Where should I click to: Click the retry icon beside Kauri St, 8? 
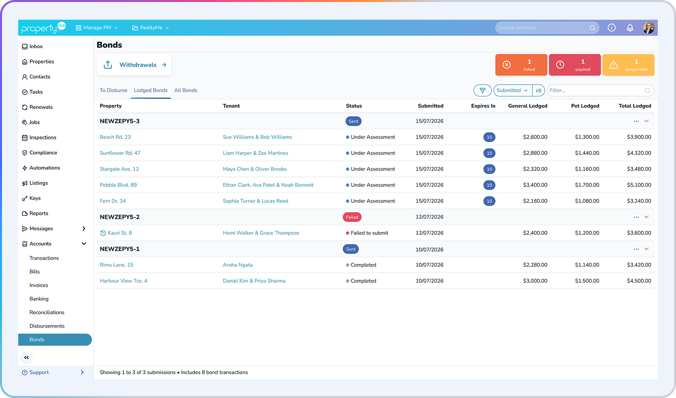pyautogui.click(x=103, y=233)
